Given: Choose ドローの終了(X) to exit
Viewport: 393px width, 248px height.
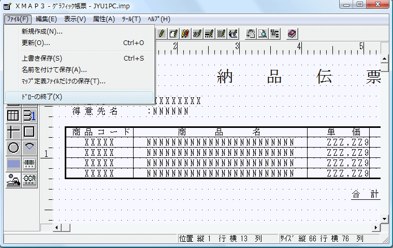Looking at the screenshot, I should pyautogui.click(x=79, y=97).
